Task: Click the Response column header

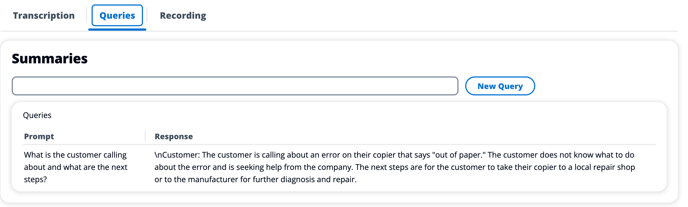Action: tap(174, 136)
